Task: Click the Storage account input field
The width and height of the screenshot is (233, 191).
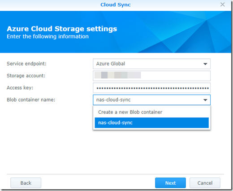Action: pyautogui.click(x=151, y=76)
